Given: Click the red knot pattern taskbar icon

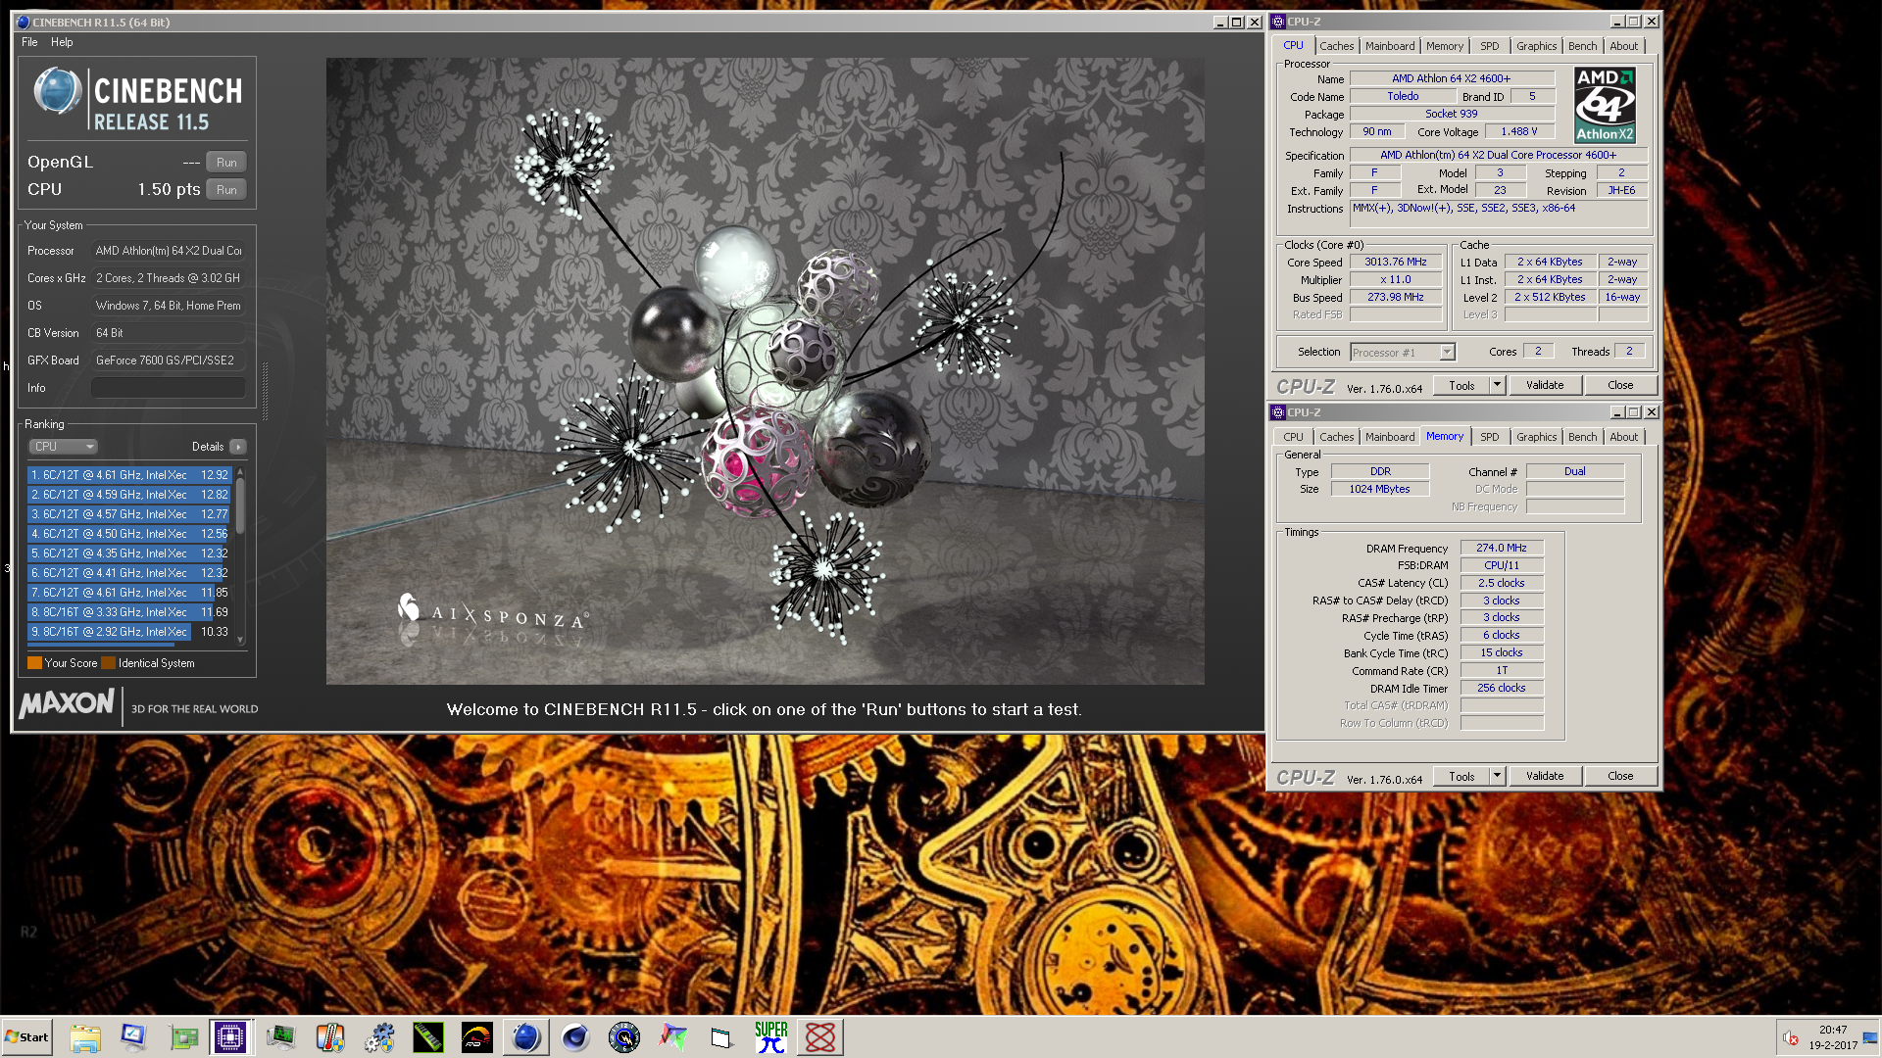Looking at the screenshot, I should pos(820,1037).
